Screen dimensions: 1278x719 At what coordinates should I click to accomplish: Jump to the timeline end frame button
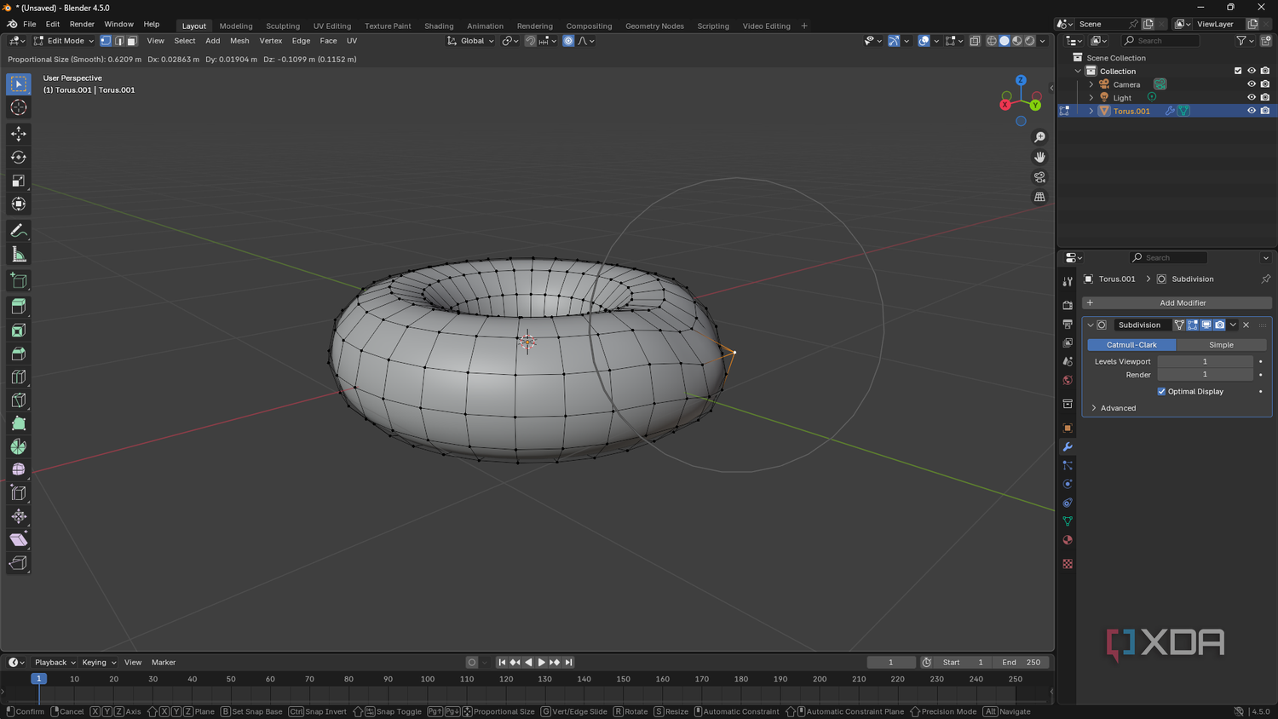tap(569, 662)
